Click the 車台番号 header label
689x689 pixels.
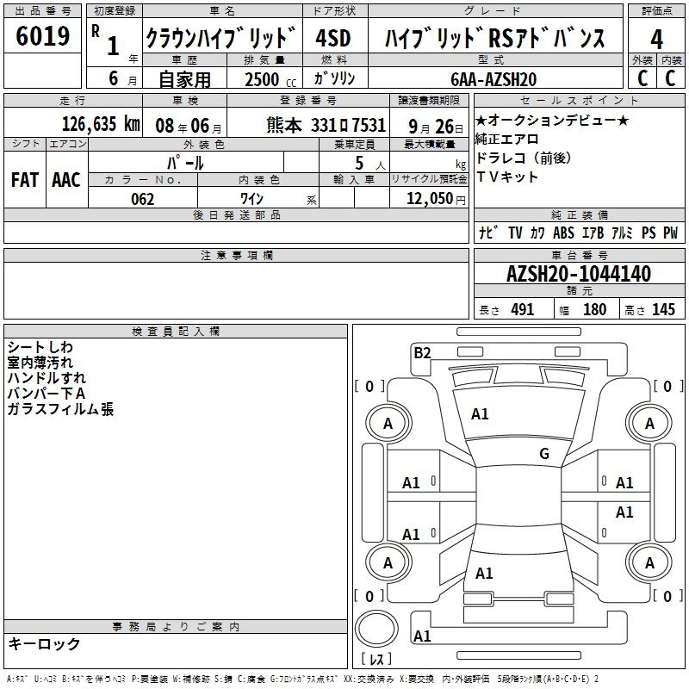pos(579,255)
